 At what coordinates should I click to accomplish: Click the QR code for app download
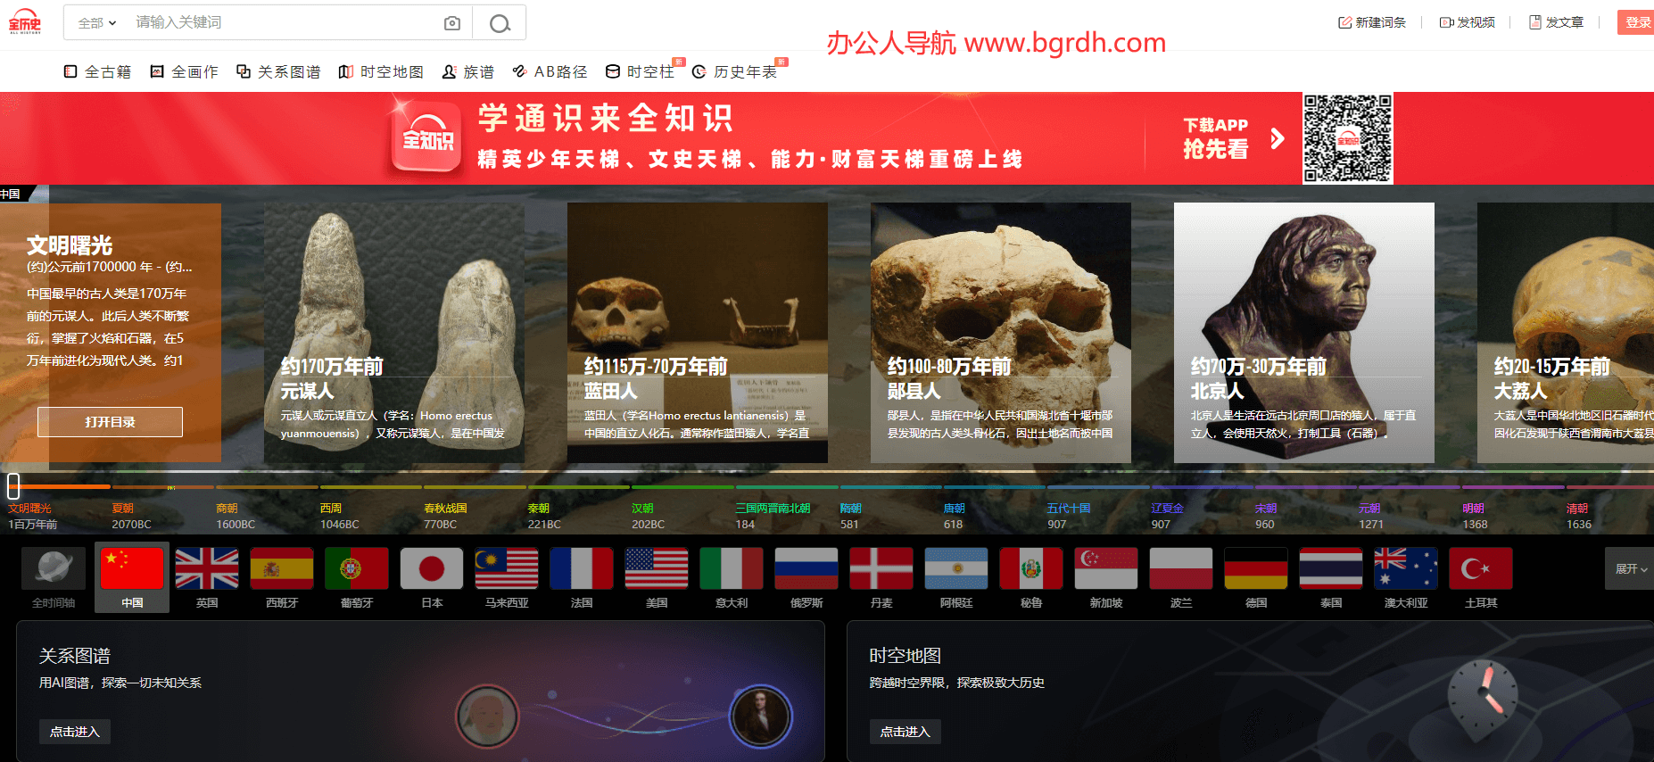[1347, 138]
